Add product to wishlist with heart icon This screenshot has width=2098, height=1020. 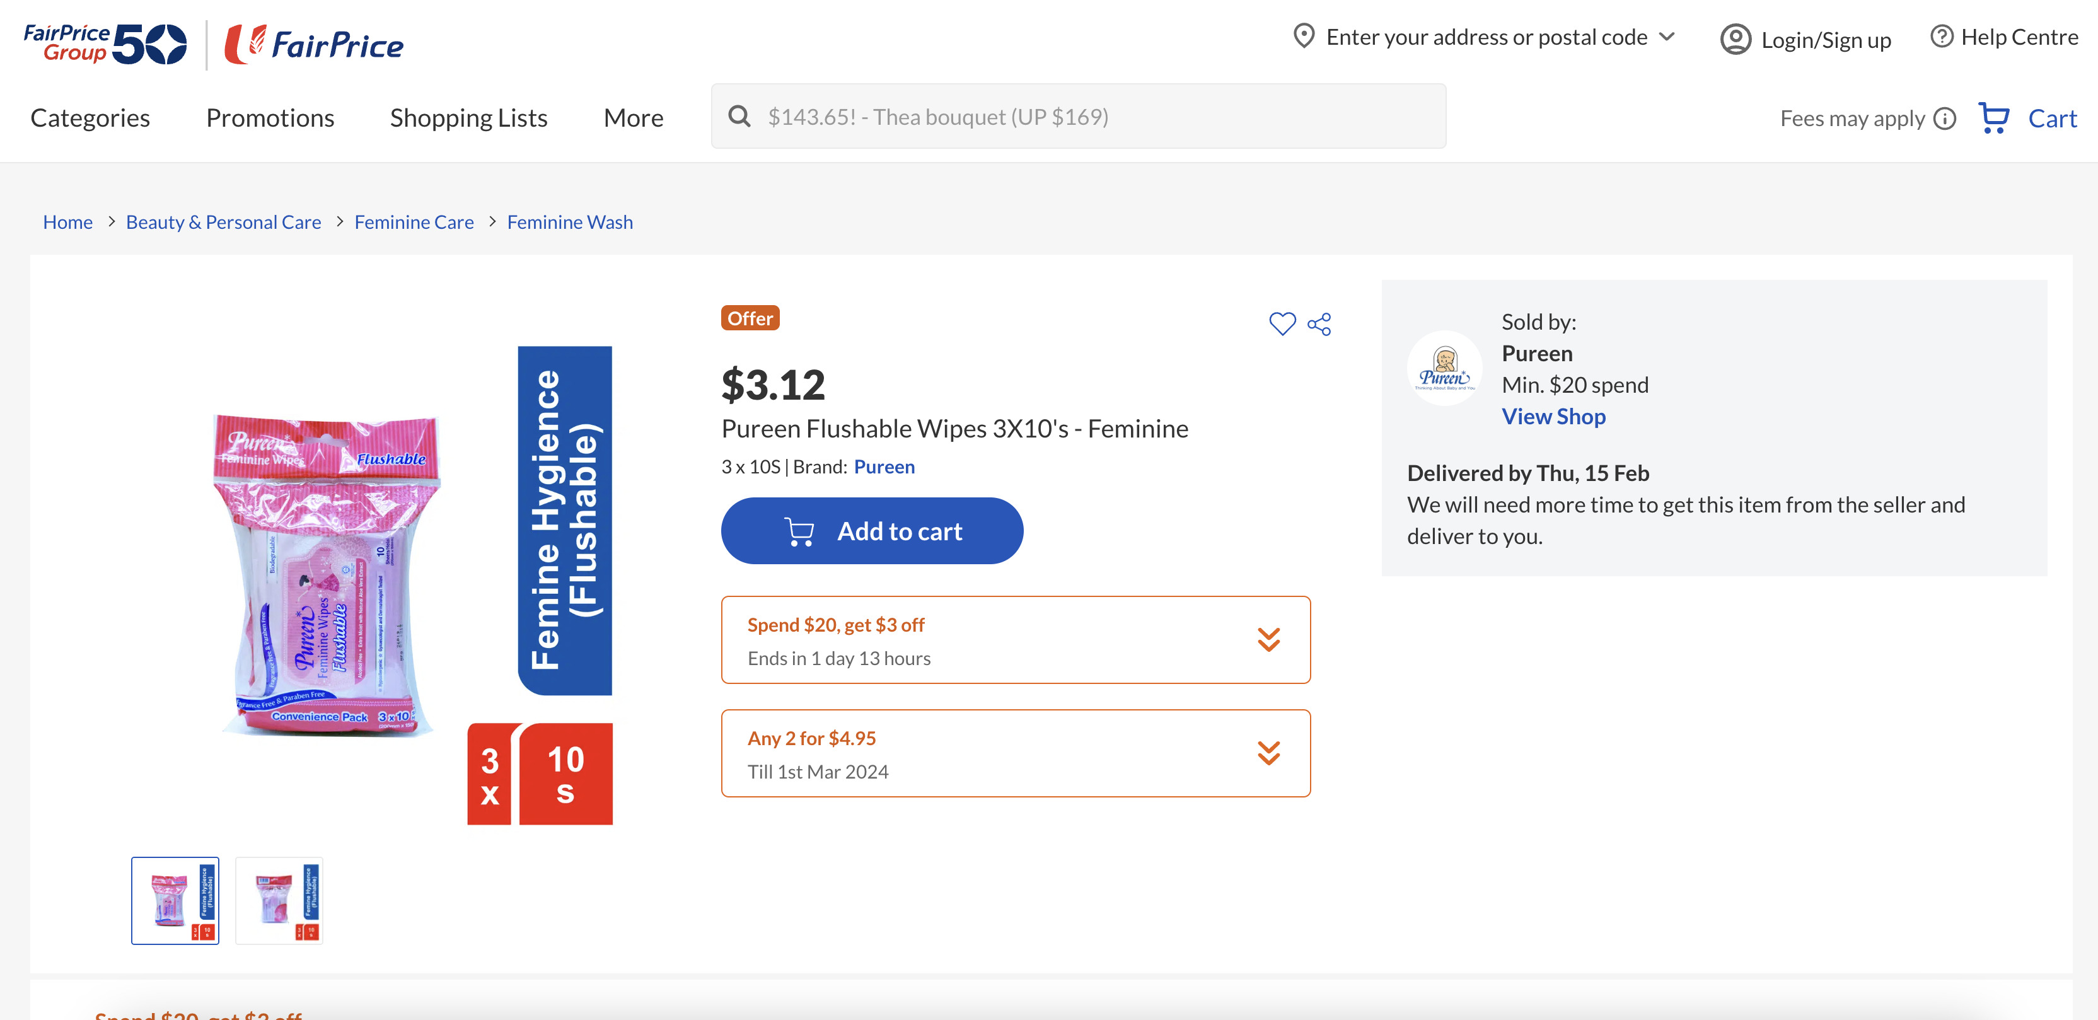point(1282,323)
